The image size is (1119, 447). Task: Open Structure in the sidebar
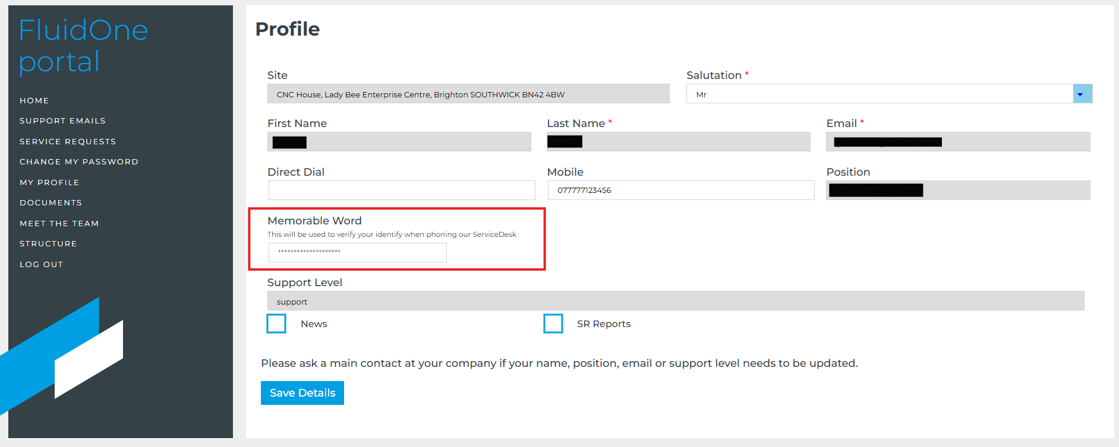pyautogui.click(x=48, y=244)
